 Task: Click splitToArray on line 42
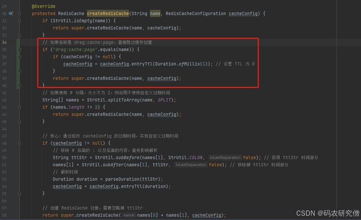[x=124, y=100]
